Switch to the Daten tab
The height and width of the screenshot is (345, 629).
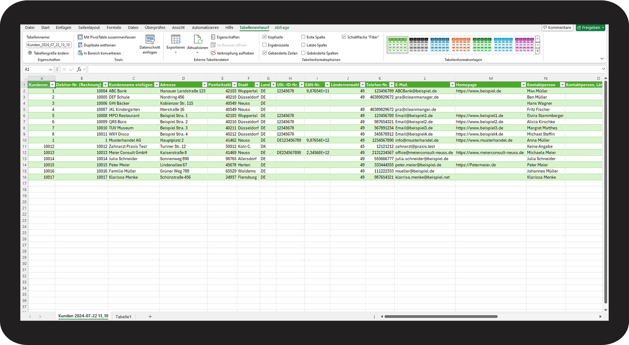[133, 28]
